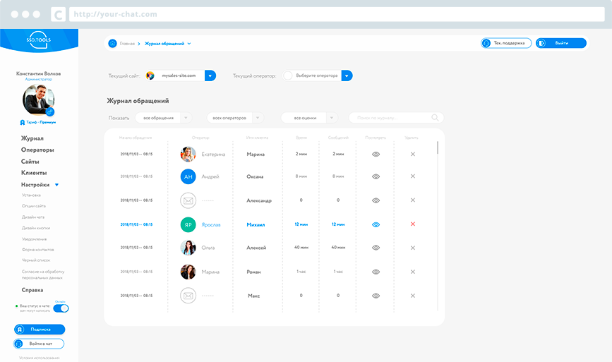This screenshot has height=362, width=612.
Task: View the Макс client conversation
Action: (376, 296)
